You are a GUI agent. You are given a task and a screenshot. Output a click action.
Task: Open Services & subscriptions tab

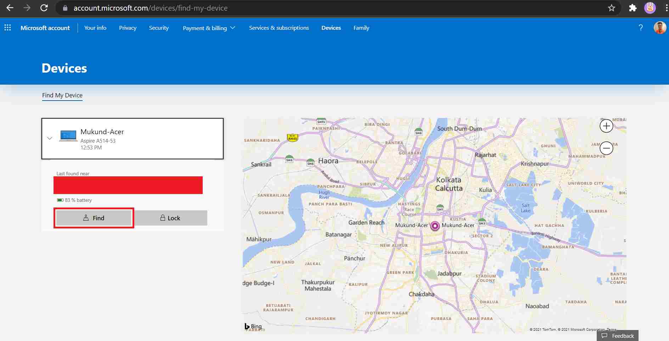(279, 28)
